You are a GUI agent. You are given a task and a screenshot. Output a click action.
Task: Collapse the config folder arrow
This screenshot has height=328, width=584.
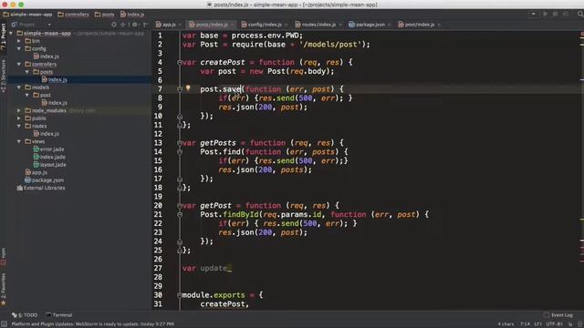click(x=19, y=48)
